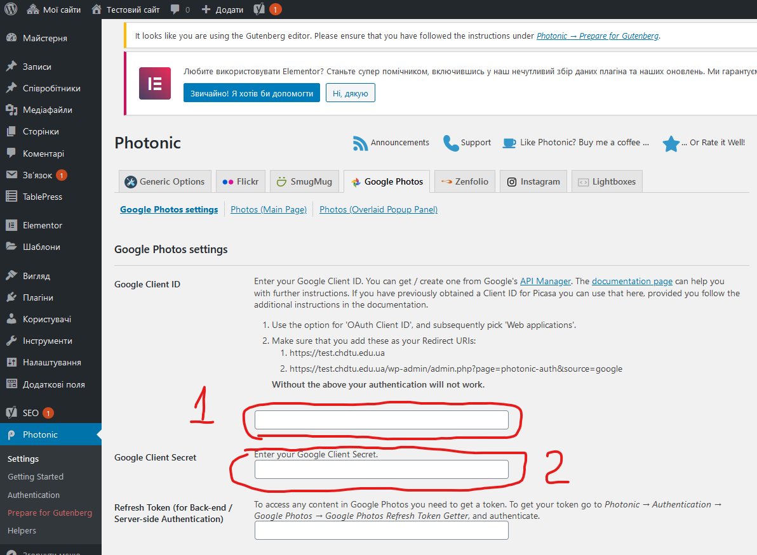This screenshot has width=757, height=555.
Task: Open Photonic Settings submenu item
Action: [x=23, y=459]
